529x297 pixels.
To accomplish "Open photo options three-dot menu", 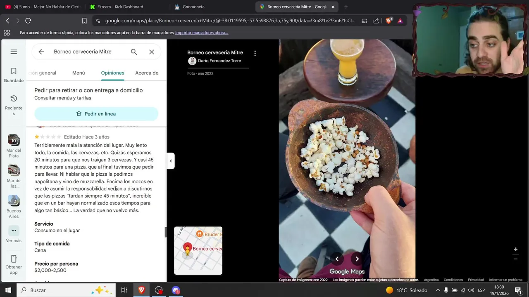I will pyautogui.click(x=255, y=53).
